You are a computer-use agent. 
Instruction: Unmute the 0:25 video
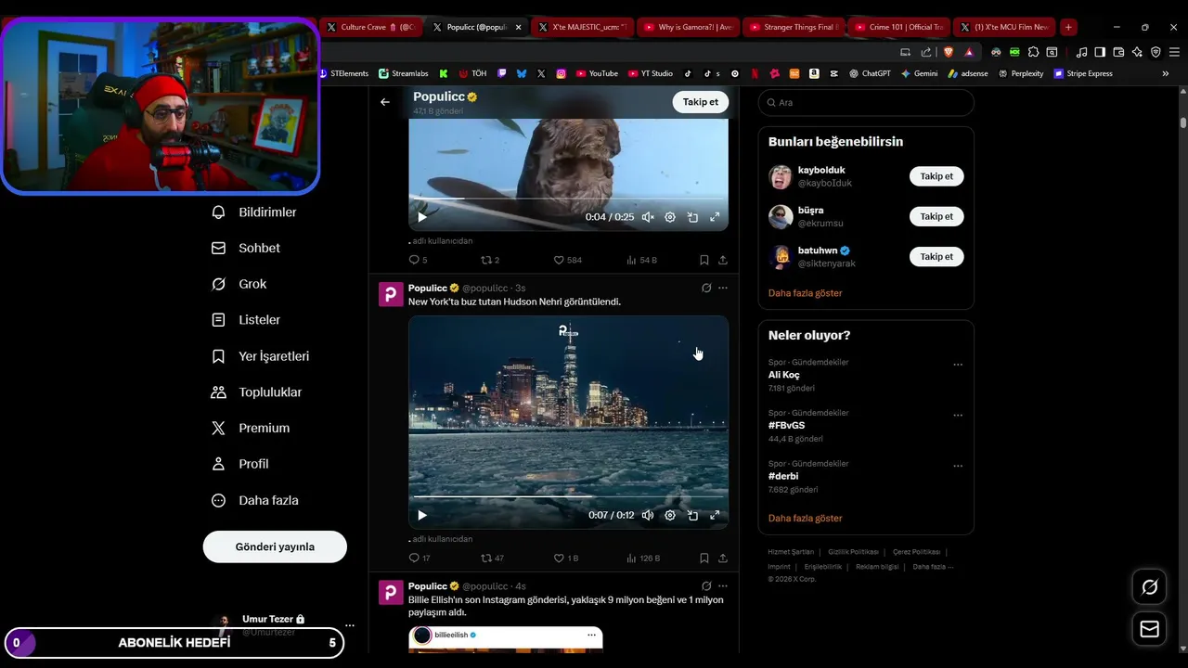tap(648, 217)
